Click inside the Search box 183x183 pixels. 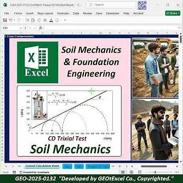click(111, 5)
